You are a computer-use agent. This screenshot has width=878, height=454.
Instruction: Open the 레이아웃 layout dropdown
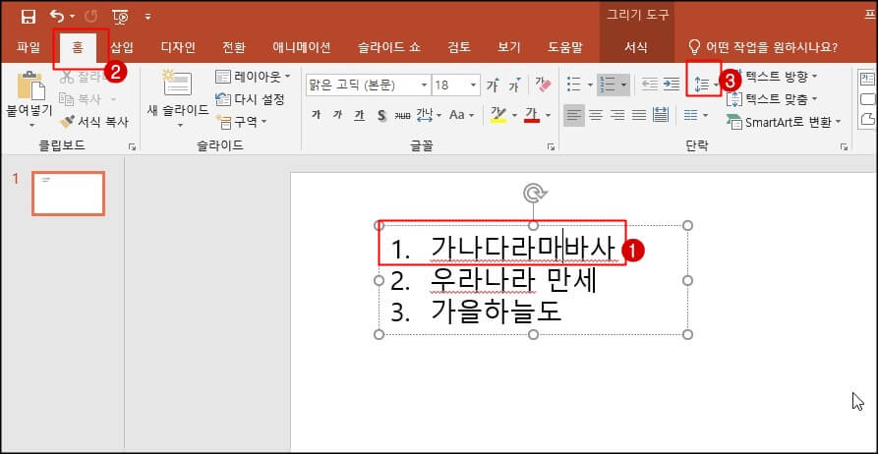coord(253,76)
